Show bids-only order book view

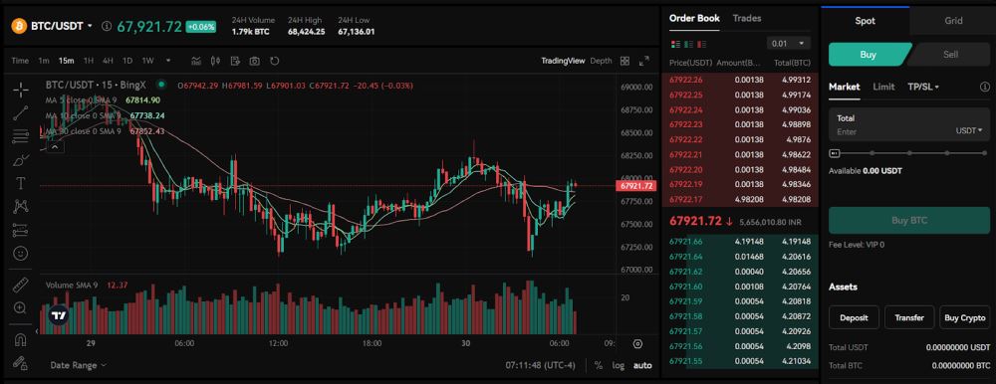pyautogui.click(x=688, y=44)
